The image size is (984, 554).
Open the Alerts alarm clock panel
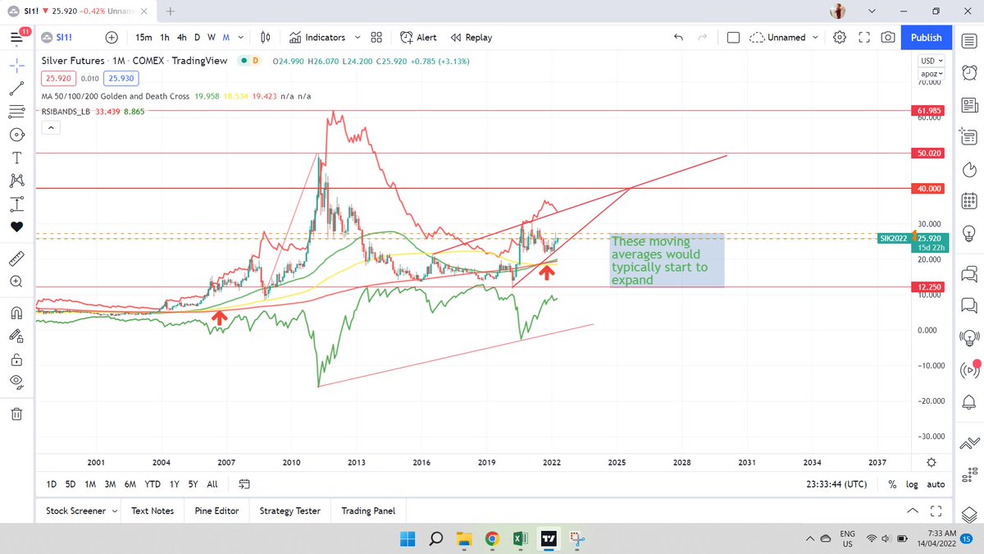pos(968,71)
